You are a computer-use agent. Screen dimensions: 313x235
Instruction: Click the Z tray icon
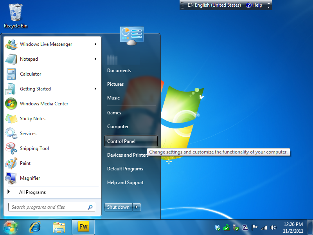(245, 228)
